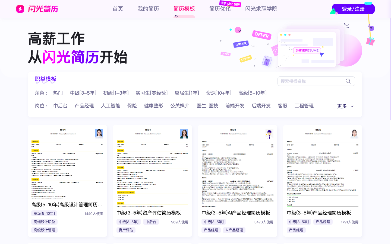Open the AI产品经理简历模板 thumbnail
The width and height of the screenshot is (391, 244).
(238, 166)
